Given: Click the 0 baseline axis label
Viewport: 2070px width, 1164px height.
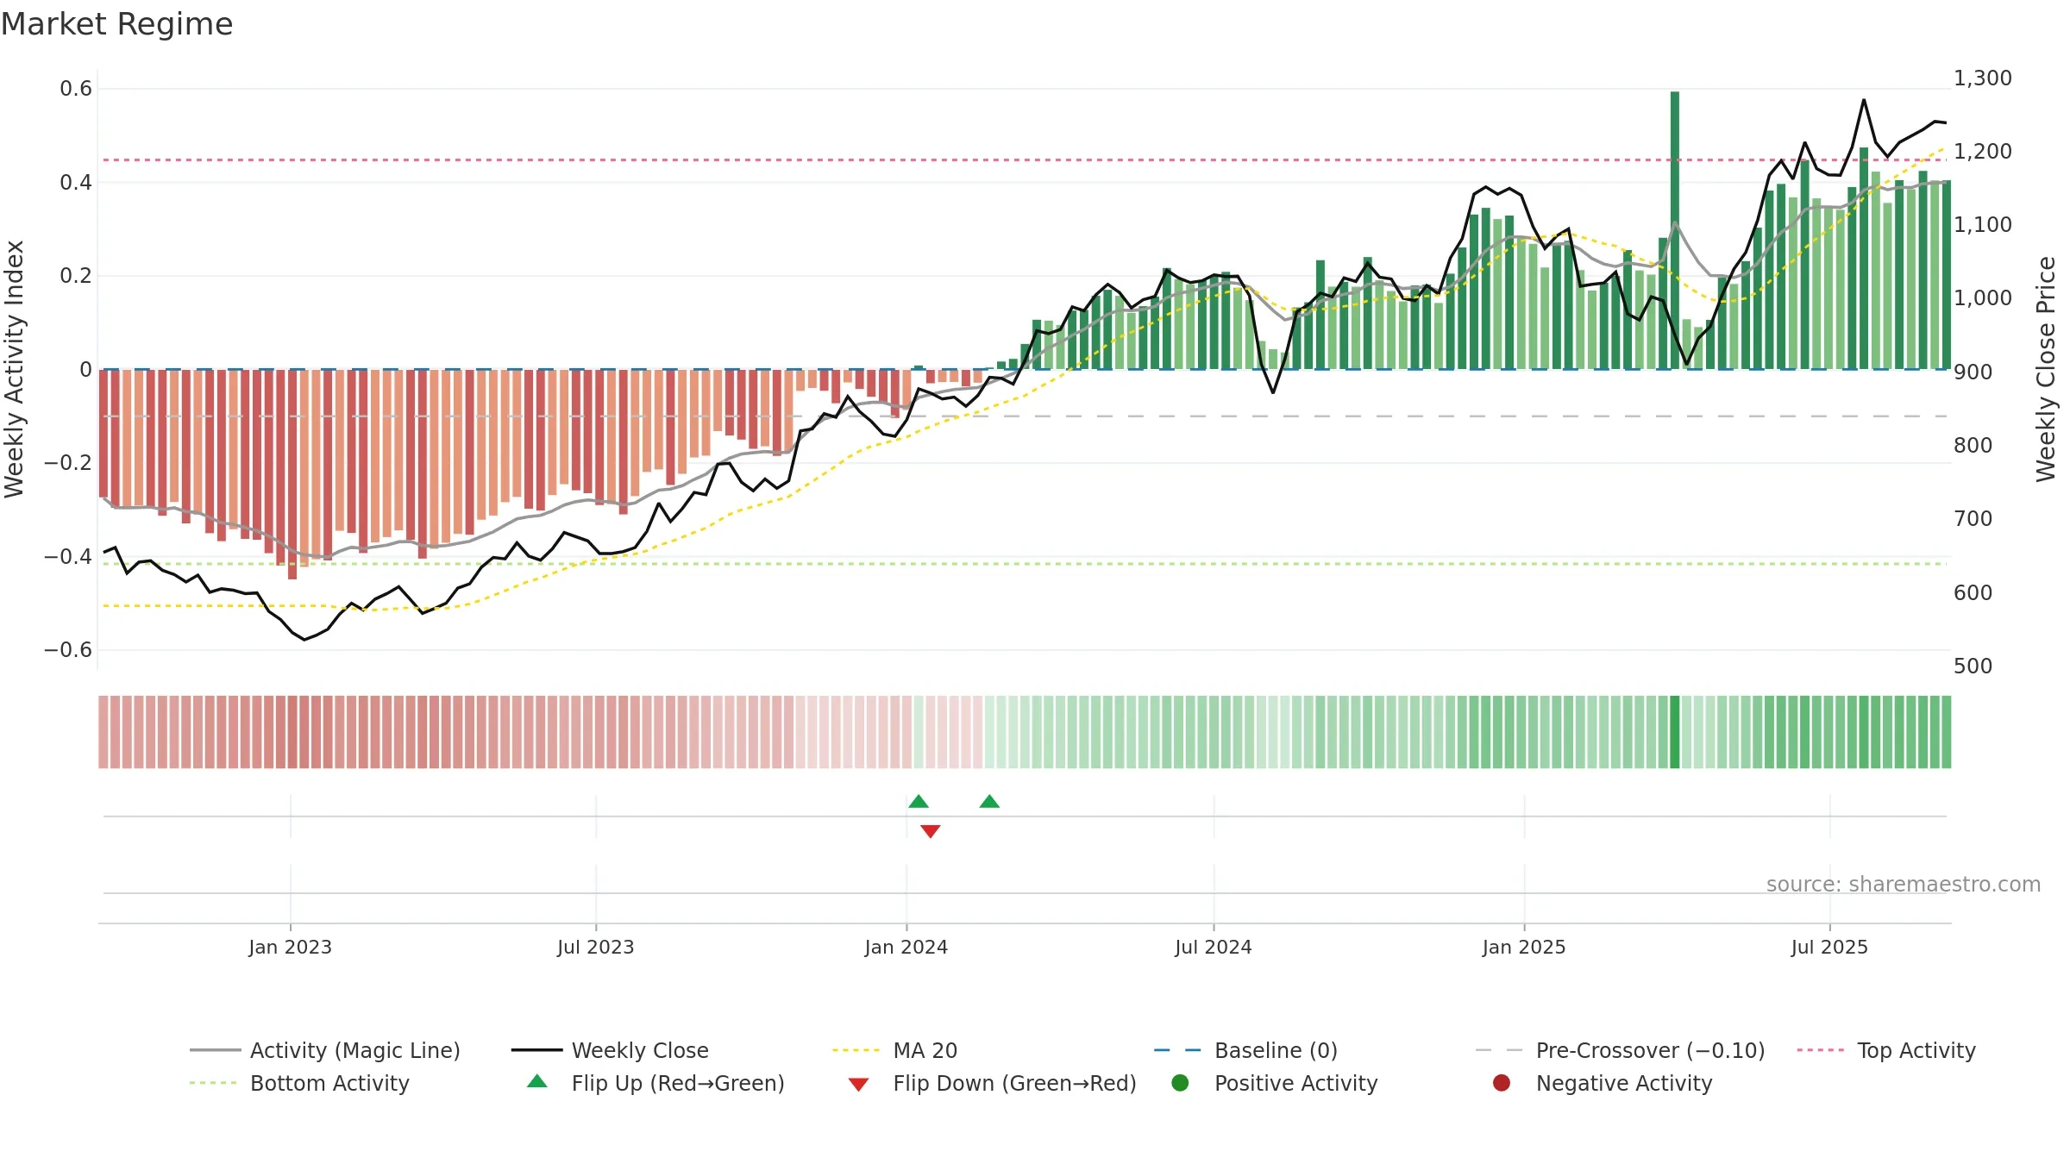Looking at the screenshot, I should [x=85, y=370].
